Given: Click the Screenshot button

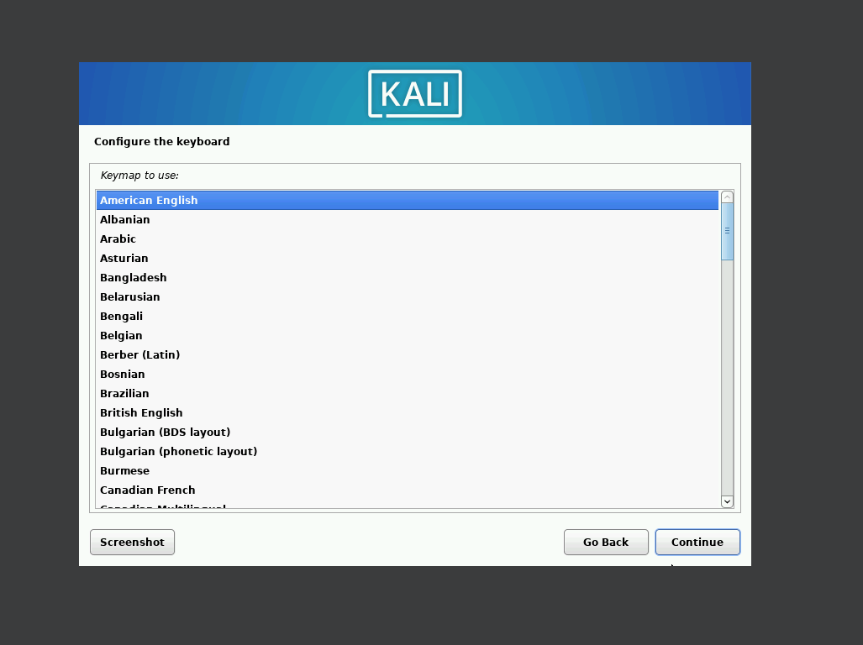Looking at the screenshot, I should 132,543.
